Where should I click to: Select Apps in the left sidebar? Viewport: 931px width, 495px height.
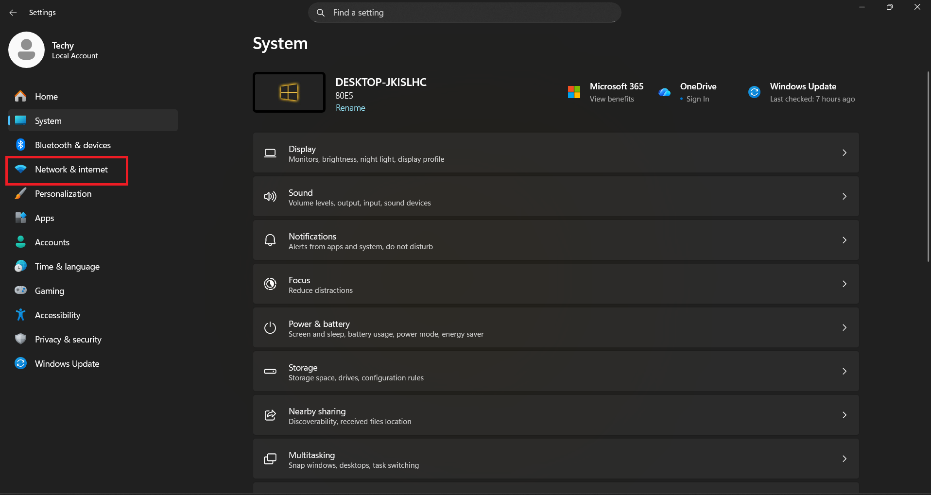coord(44,218)
